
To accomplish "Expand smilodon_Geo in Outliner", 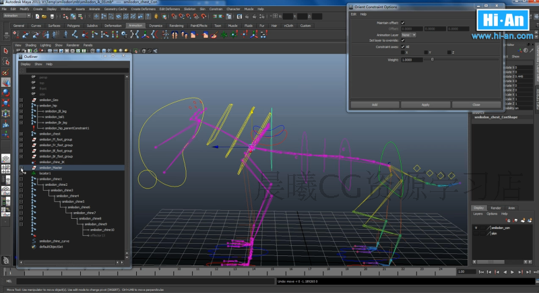I will click(x=22, y=100).
